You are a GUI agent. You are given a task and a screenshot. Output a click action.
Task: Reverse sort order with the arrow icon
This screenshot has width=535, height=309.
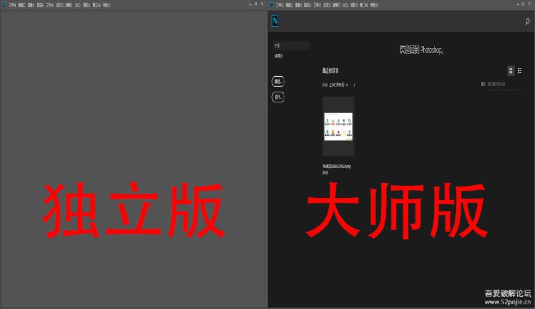[x=354, y=85]
